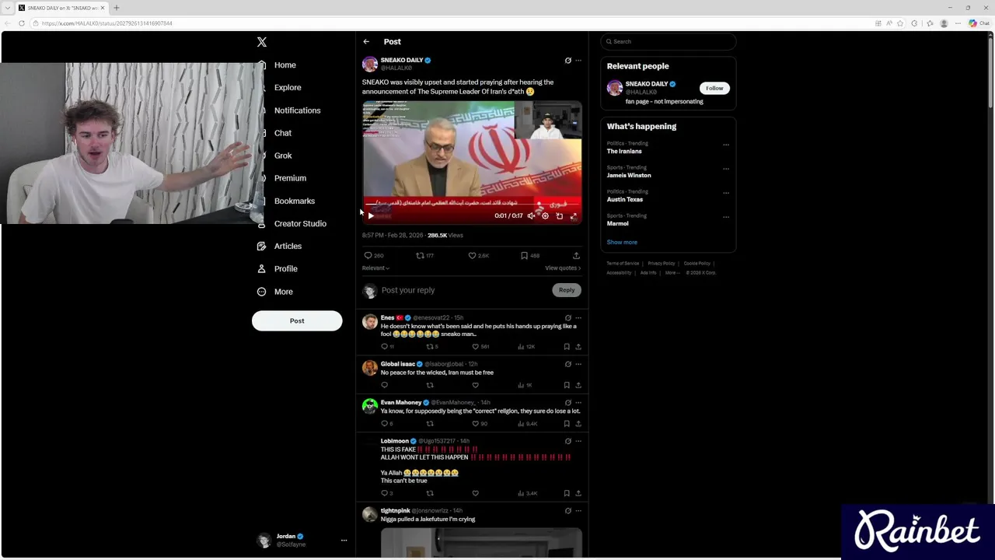
Task: Like Global isaac's reply
Action: [x=475, y=385]
